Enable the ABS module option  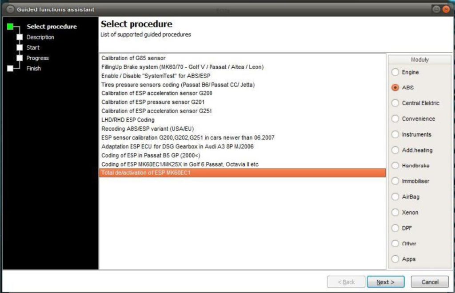pos(395,88)
